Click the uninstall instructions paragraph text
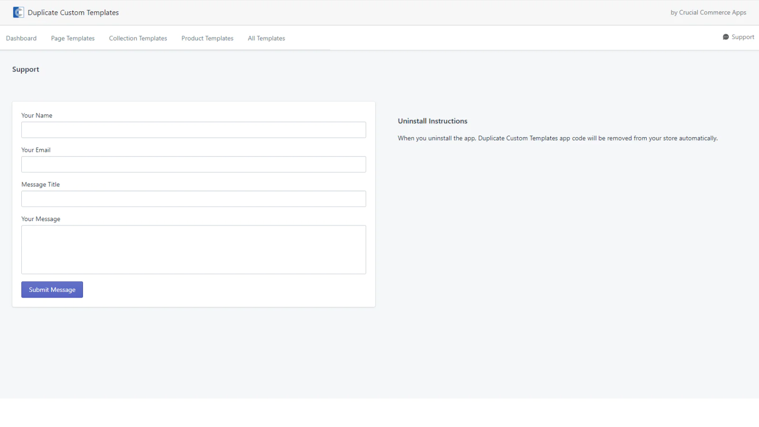The image size is (759, 427). pos(557,139)
